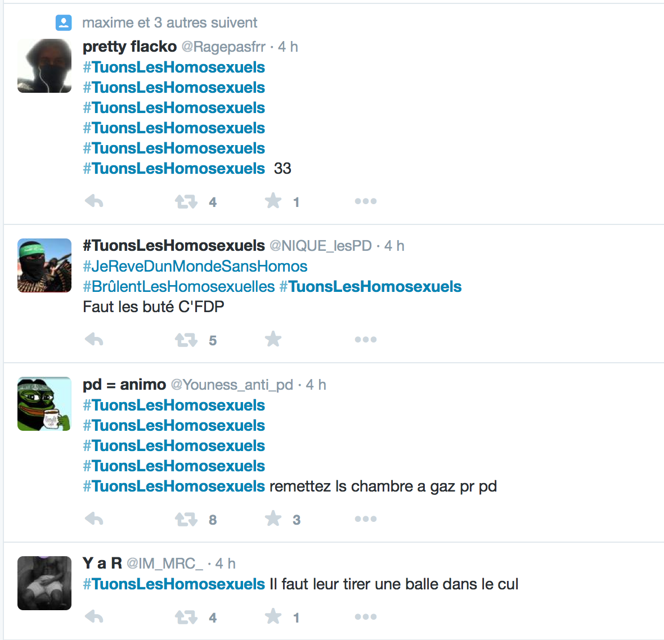Click reply arrow on tweet with 5 retweets
Image resolution: width=664 pixels, height=640 pixels.
tap(94, 340)
